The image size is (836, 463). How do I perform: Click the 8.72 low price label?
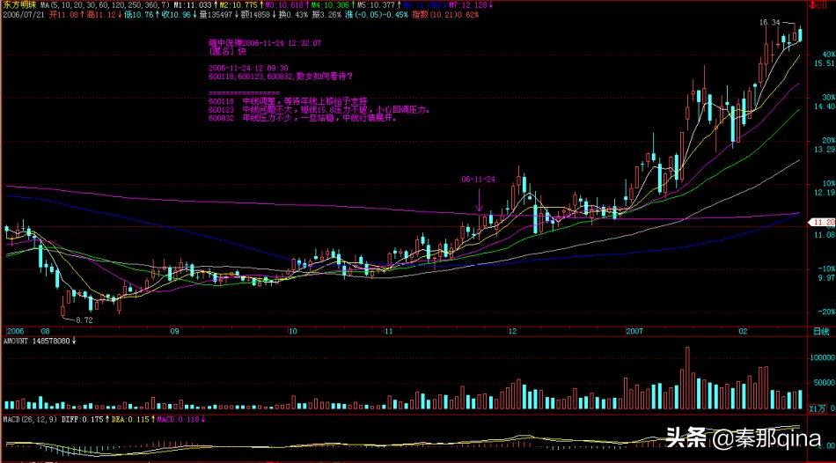point(84,320)
